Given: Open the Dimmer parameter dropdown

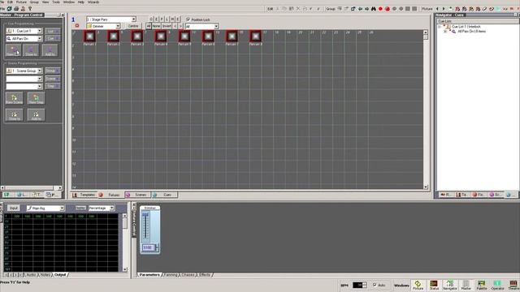Looking at the screenshot, I should (x=118, y=26).
